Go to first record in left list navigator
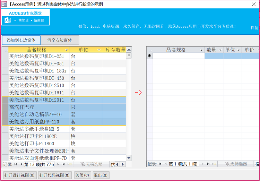260x181 pixels. (x=16, y=164)
